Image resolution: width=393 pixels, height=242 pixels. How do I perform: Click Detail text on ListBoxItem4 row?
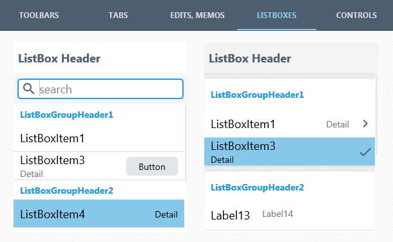pos(166,214)
